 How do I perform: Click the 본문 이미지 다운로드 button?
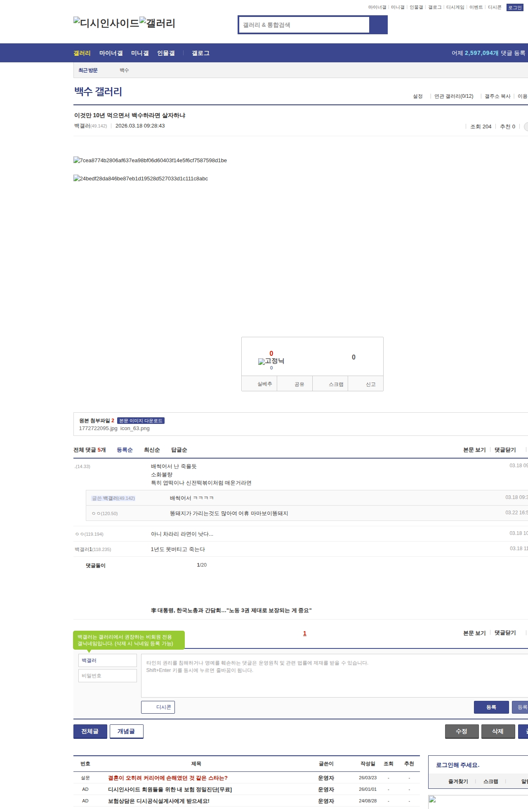click(x=141, y=421)
